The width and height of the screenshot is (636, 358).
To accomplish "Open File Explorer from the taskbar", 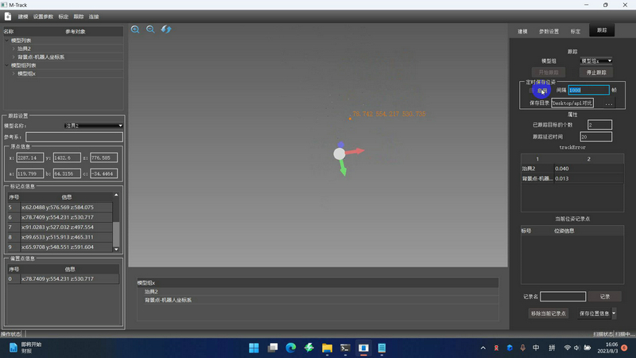I will (327, 348).
